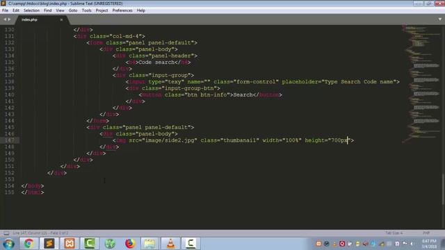The image size is (445, 250).
Task: Click 'thumbanail' class value
Action: [x=240, y=140]
